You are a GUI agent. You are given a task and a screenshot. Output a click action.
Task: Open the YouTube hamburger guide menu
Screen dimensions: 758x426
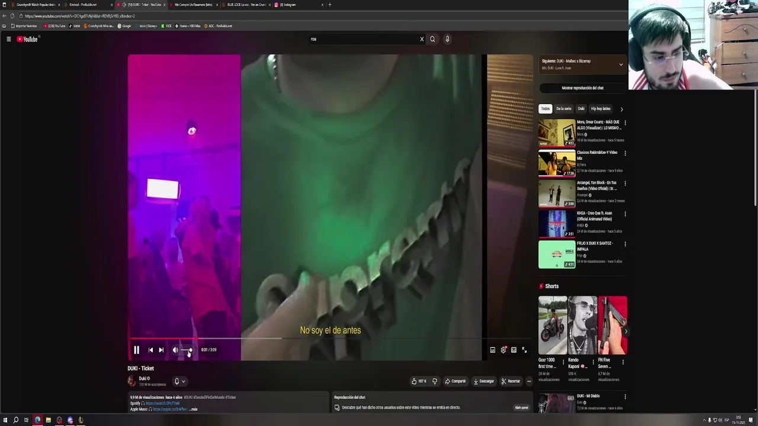click(x=8, y=39)
